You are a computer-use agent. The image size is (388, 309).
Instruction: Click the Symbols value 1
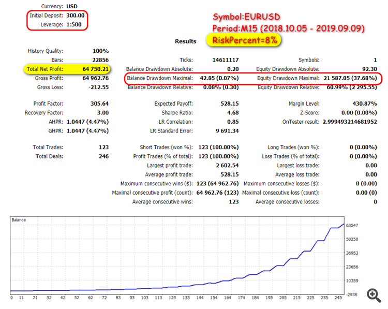coord(375,60)
